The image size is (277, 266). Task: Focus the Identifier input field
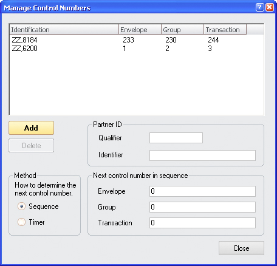[x=202, y=155]
